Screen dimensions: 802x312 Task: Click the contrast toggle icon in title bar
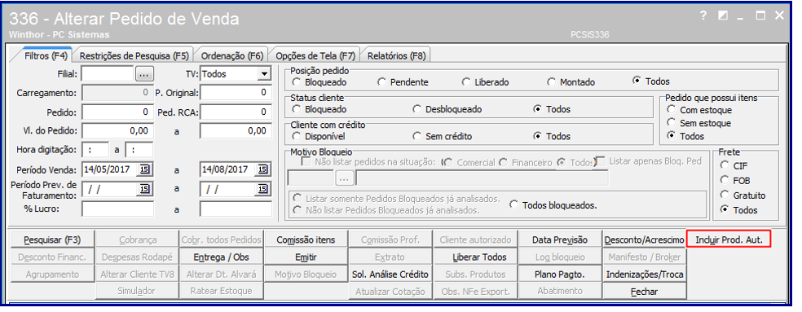pyautogui.click(x=723, y=15)
